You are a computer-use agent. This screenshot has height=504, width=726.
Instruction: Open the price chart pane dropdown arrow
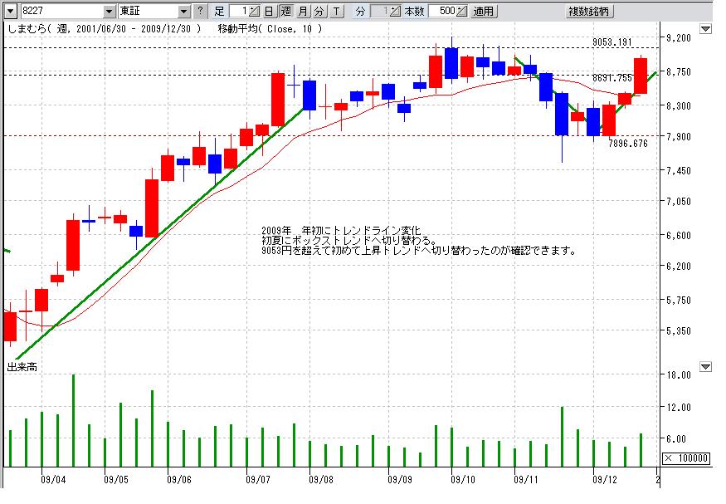click(x=705, y=29)
